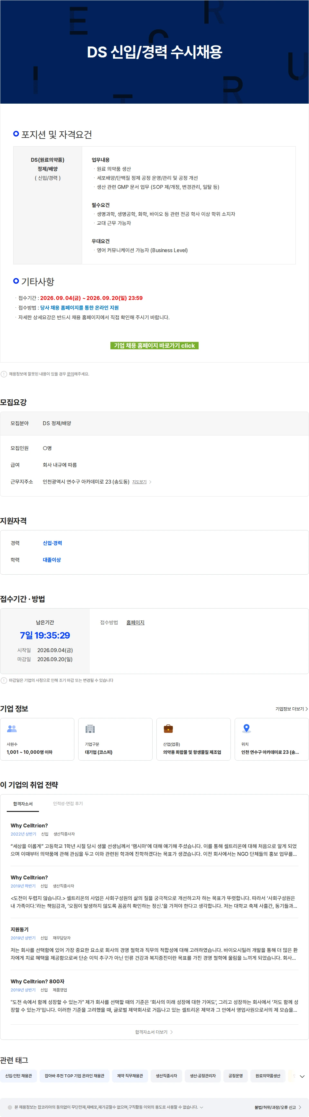Image resolution: width=309 pixels, height=1117 pixels.
Task: Click the 2022년 상반기 period label
Action: pos(23,834)
